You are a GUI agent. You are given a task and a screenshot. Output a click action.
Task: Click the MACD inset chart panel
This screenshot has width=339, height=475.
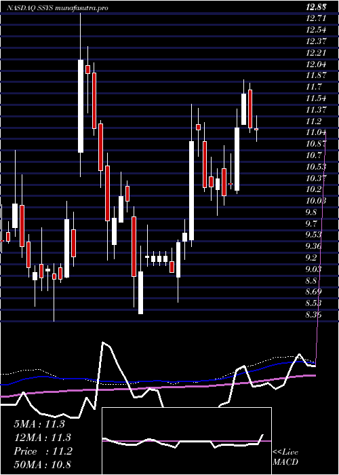[186, 441]
